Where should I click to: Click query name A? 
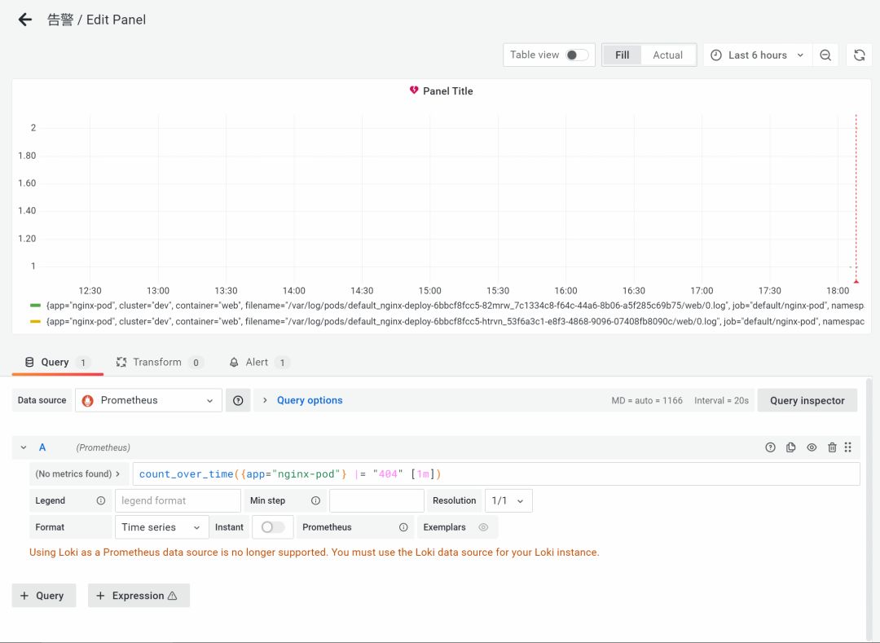click(x=42, y=447)
